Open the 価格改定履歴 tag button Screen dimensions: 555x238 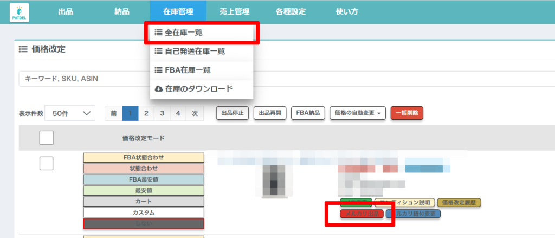pyautogui.click(x=459, y=203)
